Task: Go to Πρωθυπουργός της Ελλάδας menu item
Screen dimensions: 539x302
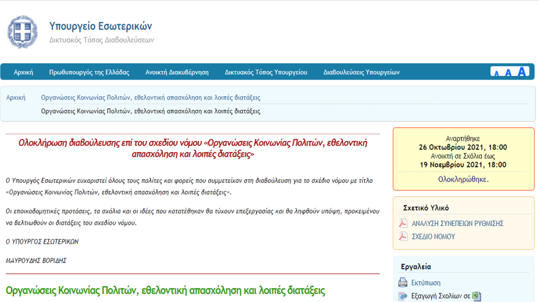Action: coord(89,72)
